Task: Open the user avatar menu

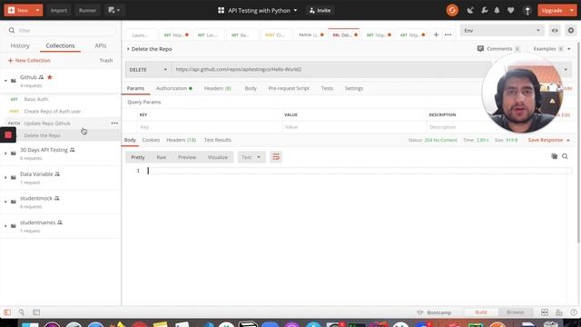Action: (x=527, y=10)
